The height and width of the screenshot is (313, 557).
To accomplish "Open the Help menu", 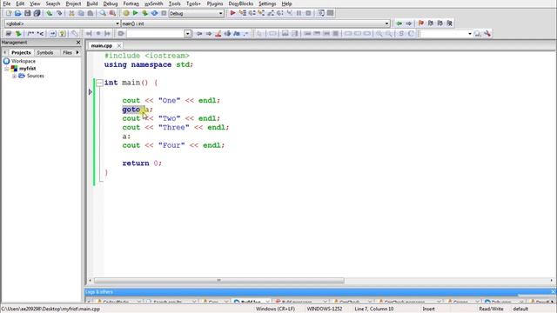I will (x=286, y=3).
